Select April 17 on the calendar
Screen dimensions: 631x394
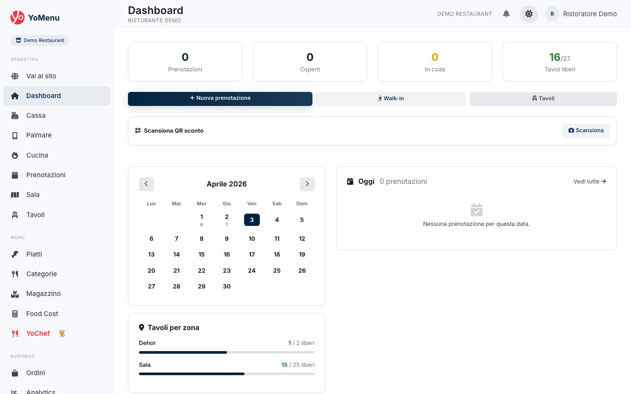coord(252,254)
